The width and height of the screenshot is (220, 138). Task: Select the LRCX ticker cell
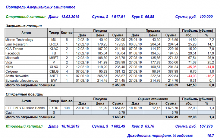(x=54, y=44)
